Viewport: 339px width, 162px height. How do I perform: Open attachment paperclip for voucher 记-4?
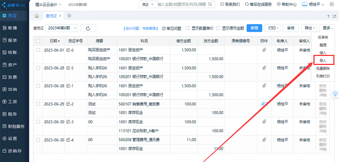tap(264, 140)
